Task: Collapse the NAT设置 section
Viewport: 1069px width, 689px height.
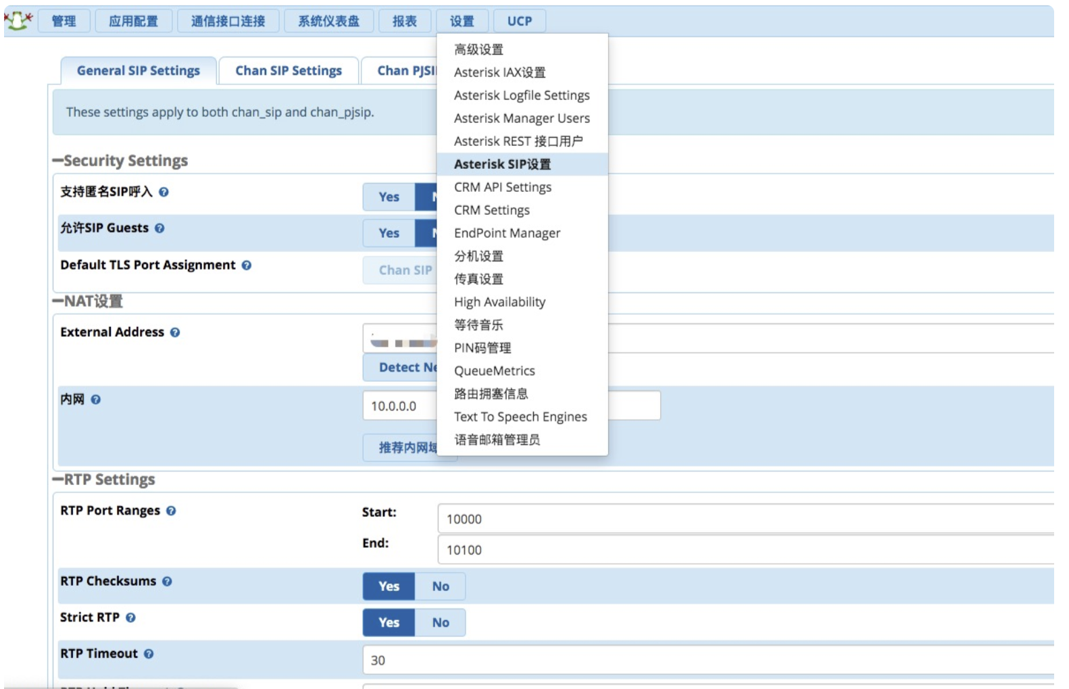Action: click(88, 301)
